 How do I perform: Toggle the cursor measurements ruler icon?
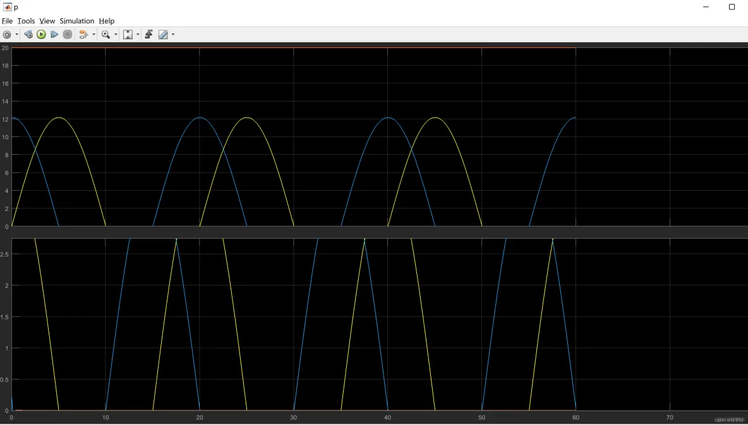point(163,34)
